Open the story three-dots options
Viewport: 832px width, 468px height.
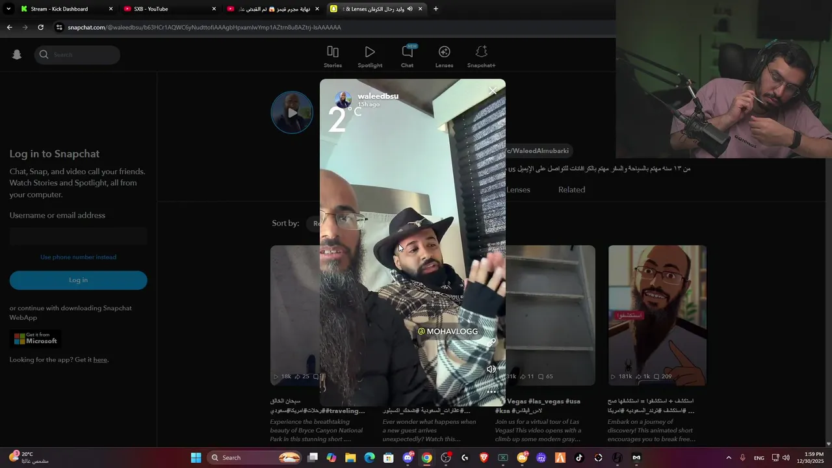click(491, 391)
